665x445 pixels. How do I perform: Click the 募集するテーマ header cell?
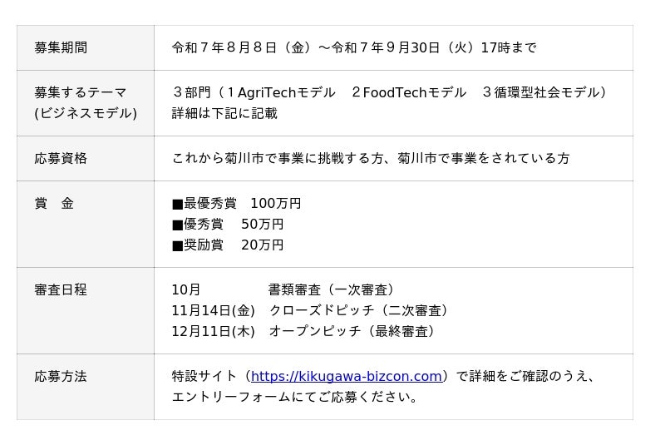pyautogui.click(x=81, y=93)
